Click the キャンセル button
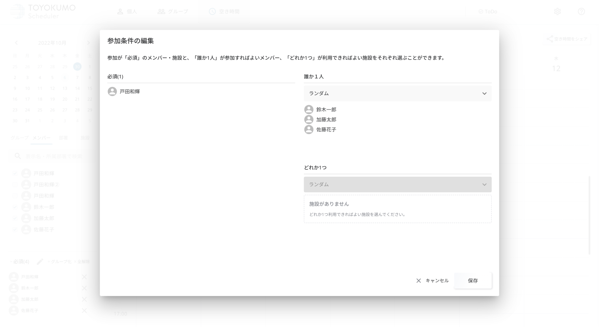This screenshot has width=599, height=327. tap(432, 281)
